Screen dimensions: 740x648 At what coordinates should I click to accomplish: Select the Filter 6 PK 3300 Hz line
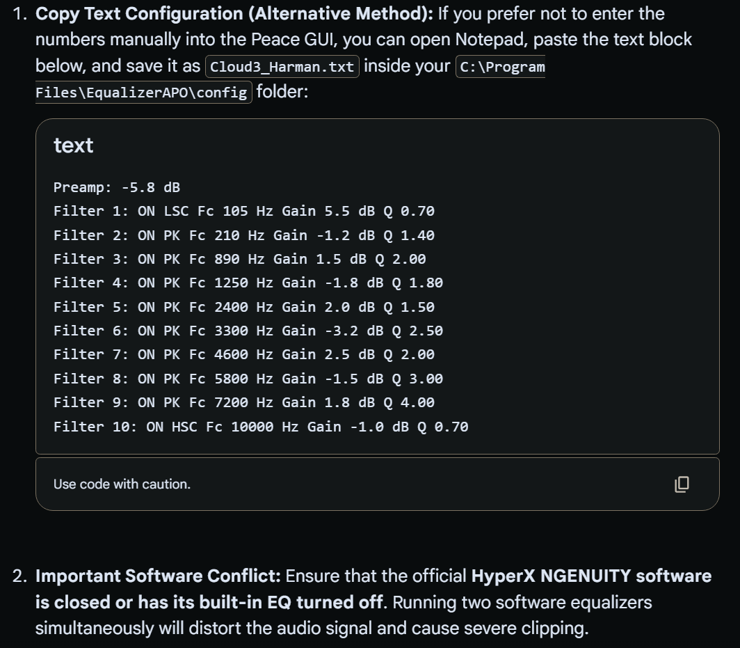(x=248, y=331)
